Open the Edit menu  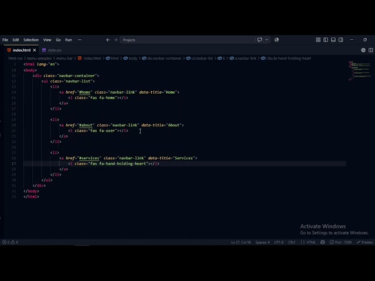[16, 40]
